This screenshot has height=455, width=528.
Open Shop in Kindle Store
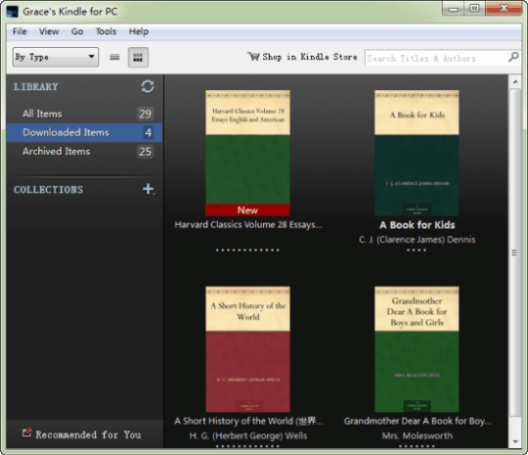coord(302,57)
